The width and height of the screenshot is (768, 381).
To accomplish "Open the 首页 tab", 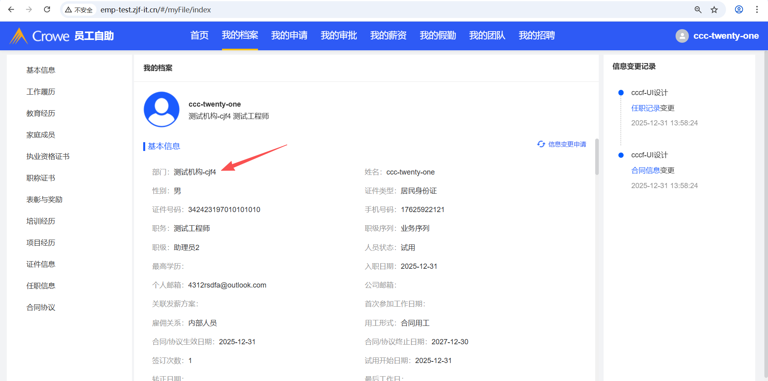I will pos(199,36).
